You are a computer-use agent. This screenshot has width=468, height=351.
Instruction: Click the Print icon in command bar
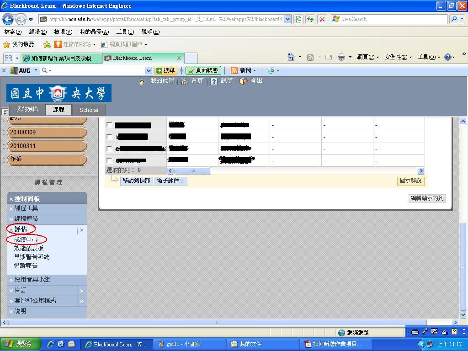coord(341,57)
